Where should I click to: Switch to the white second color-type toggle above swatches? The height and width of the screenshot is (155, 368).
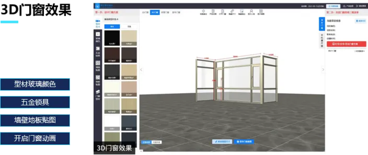[x=129, y=27]
